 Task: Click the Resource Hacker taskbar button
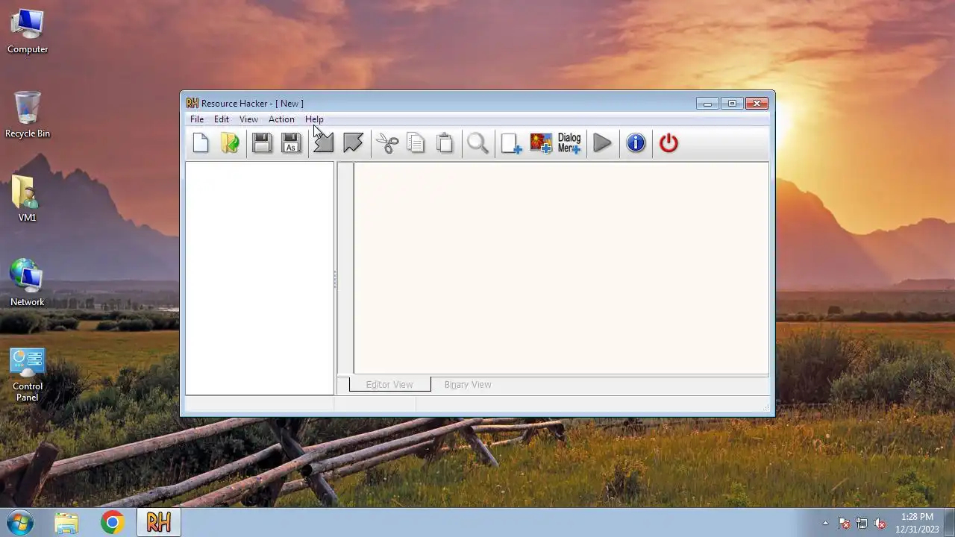coord(158,523)
